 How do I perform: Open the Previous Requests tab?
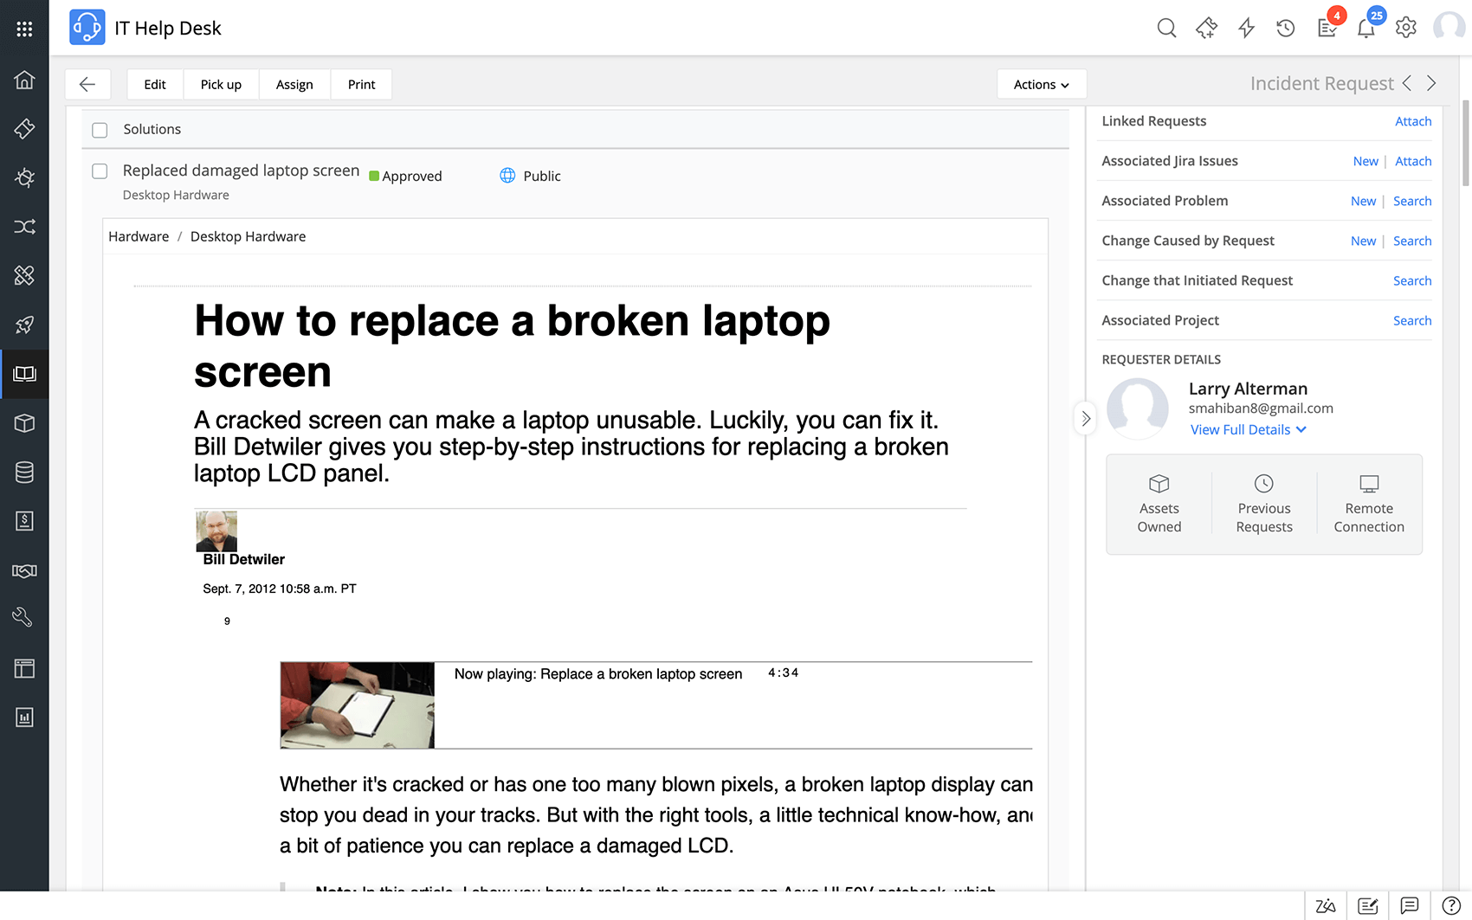tap(1263, 505)
